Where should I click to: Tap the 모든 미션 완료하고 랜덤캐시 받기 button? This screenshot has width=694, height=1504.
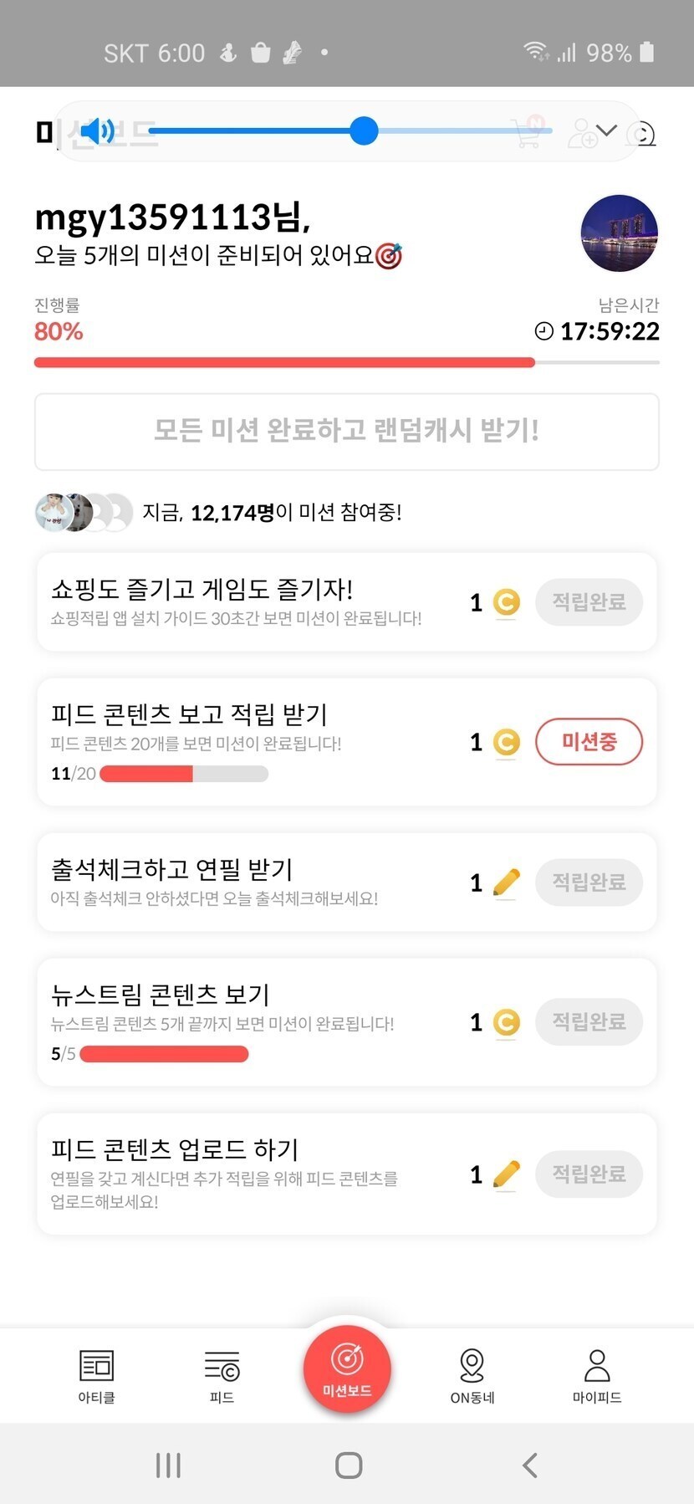click(x=346, y=431)
